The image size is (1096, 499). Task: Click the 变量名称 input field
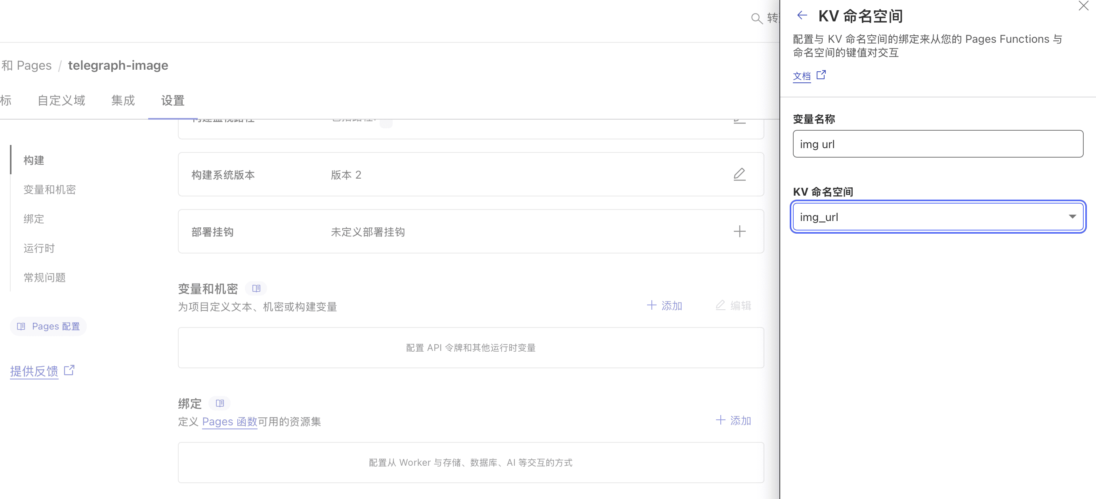tap(938, 144)
